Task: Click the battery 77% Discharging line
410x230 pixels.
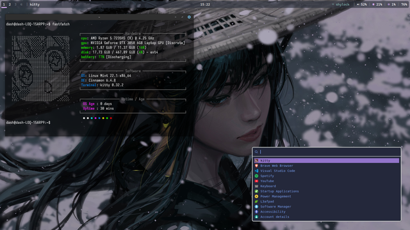Action: click(106, 57)
